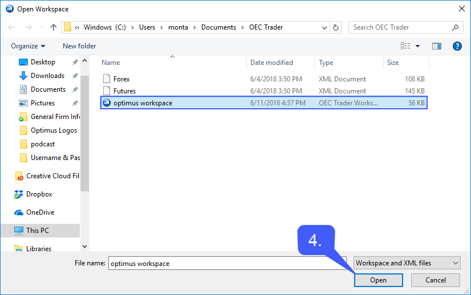Click the Futures document file icon

pyautogui.click(x=106, y=91)
